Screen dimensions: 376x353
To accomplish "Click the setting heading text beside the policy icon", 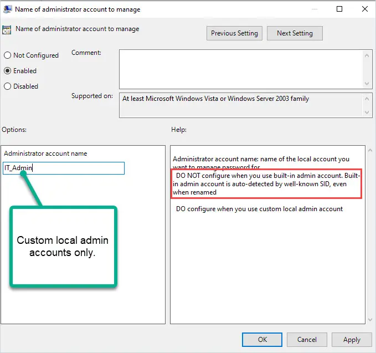I will tap(77, 29).
